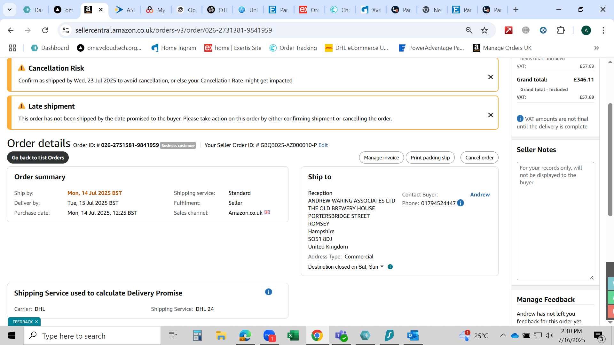Open the notifications center icon
Viewport: 614px width, 345px height.
(598, 336)
